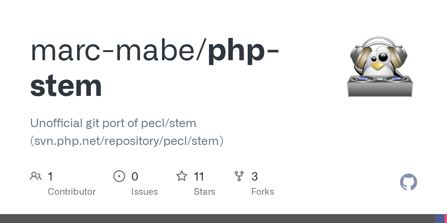
Task: Click the issues circle-dot icon
Action: point(119,176)
